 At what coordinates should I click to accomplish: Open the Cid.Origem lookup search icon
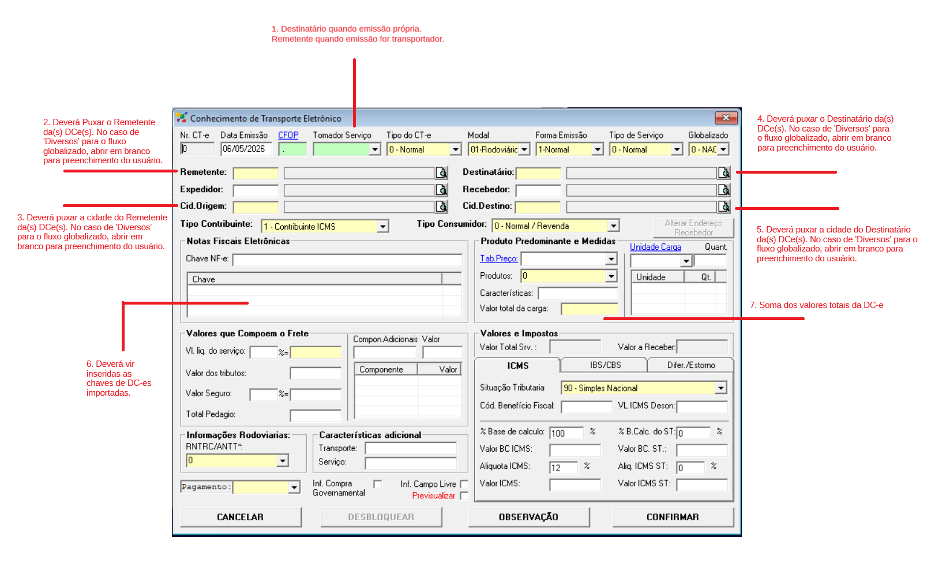click(x=441, y=207)
